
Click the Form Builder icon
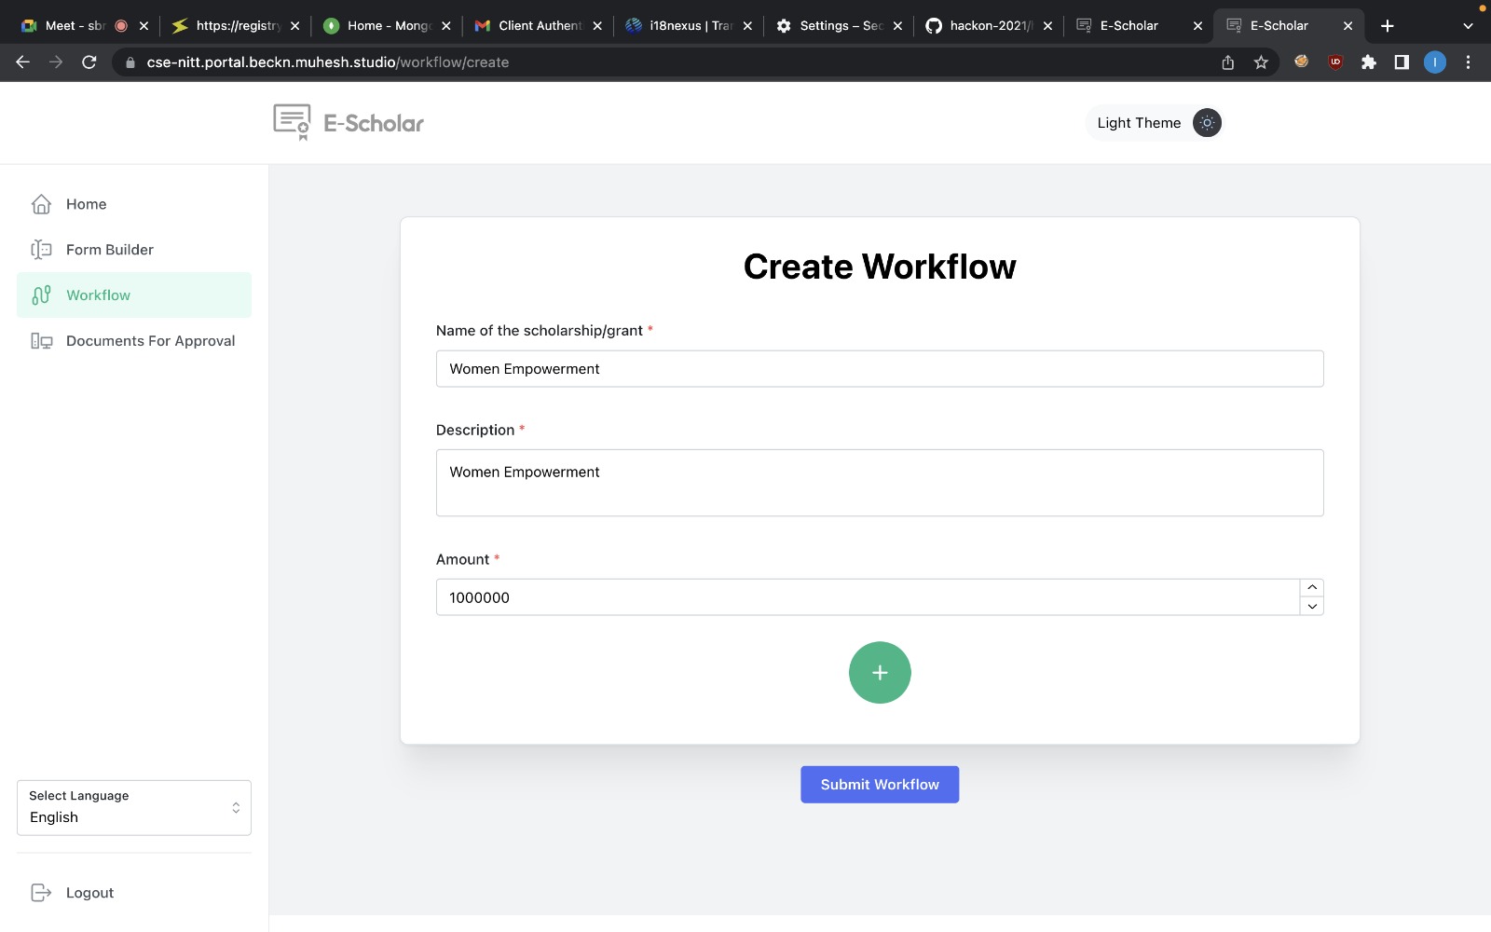[41, 250]
